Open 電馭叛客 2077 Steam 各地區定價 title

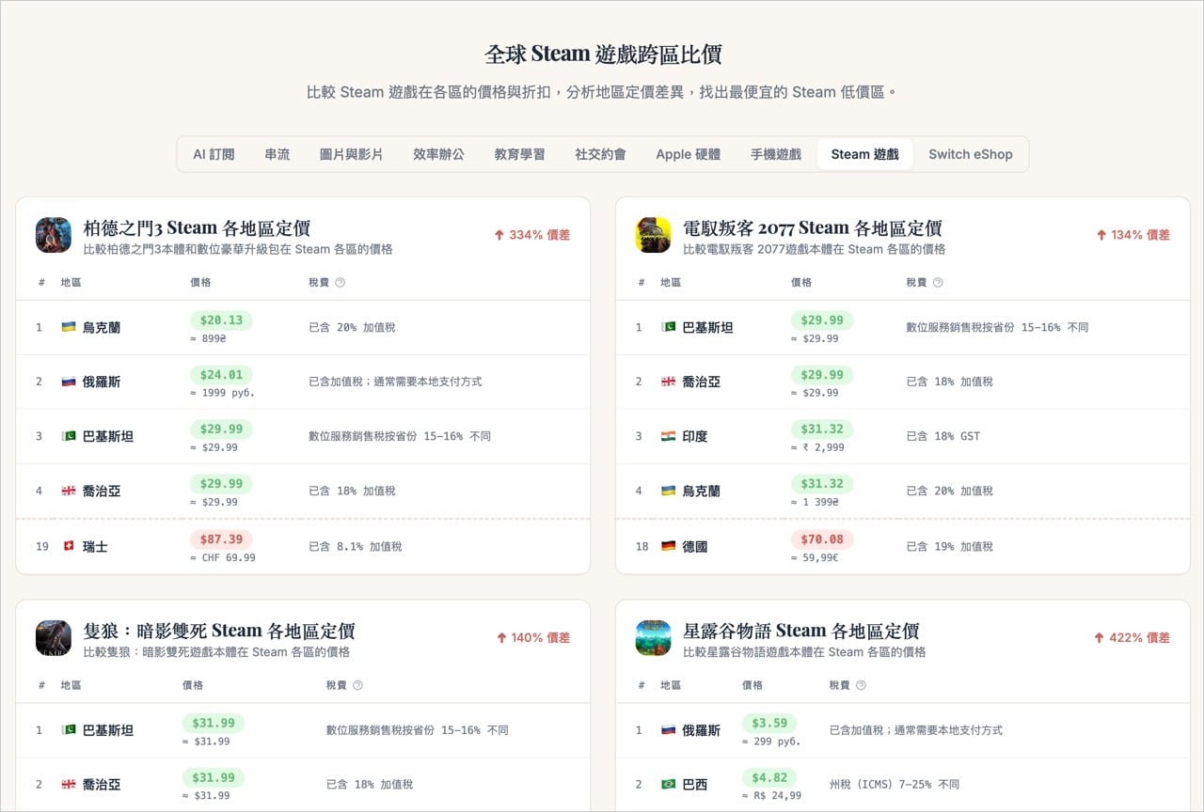click(812, 227)
